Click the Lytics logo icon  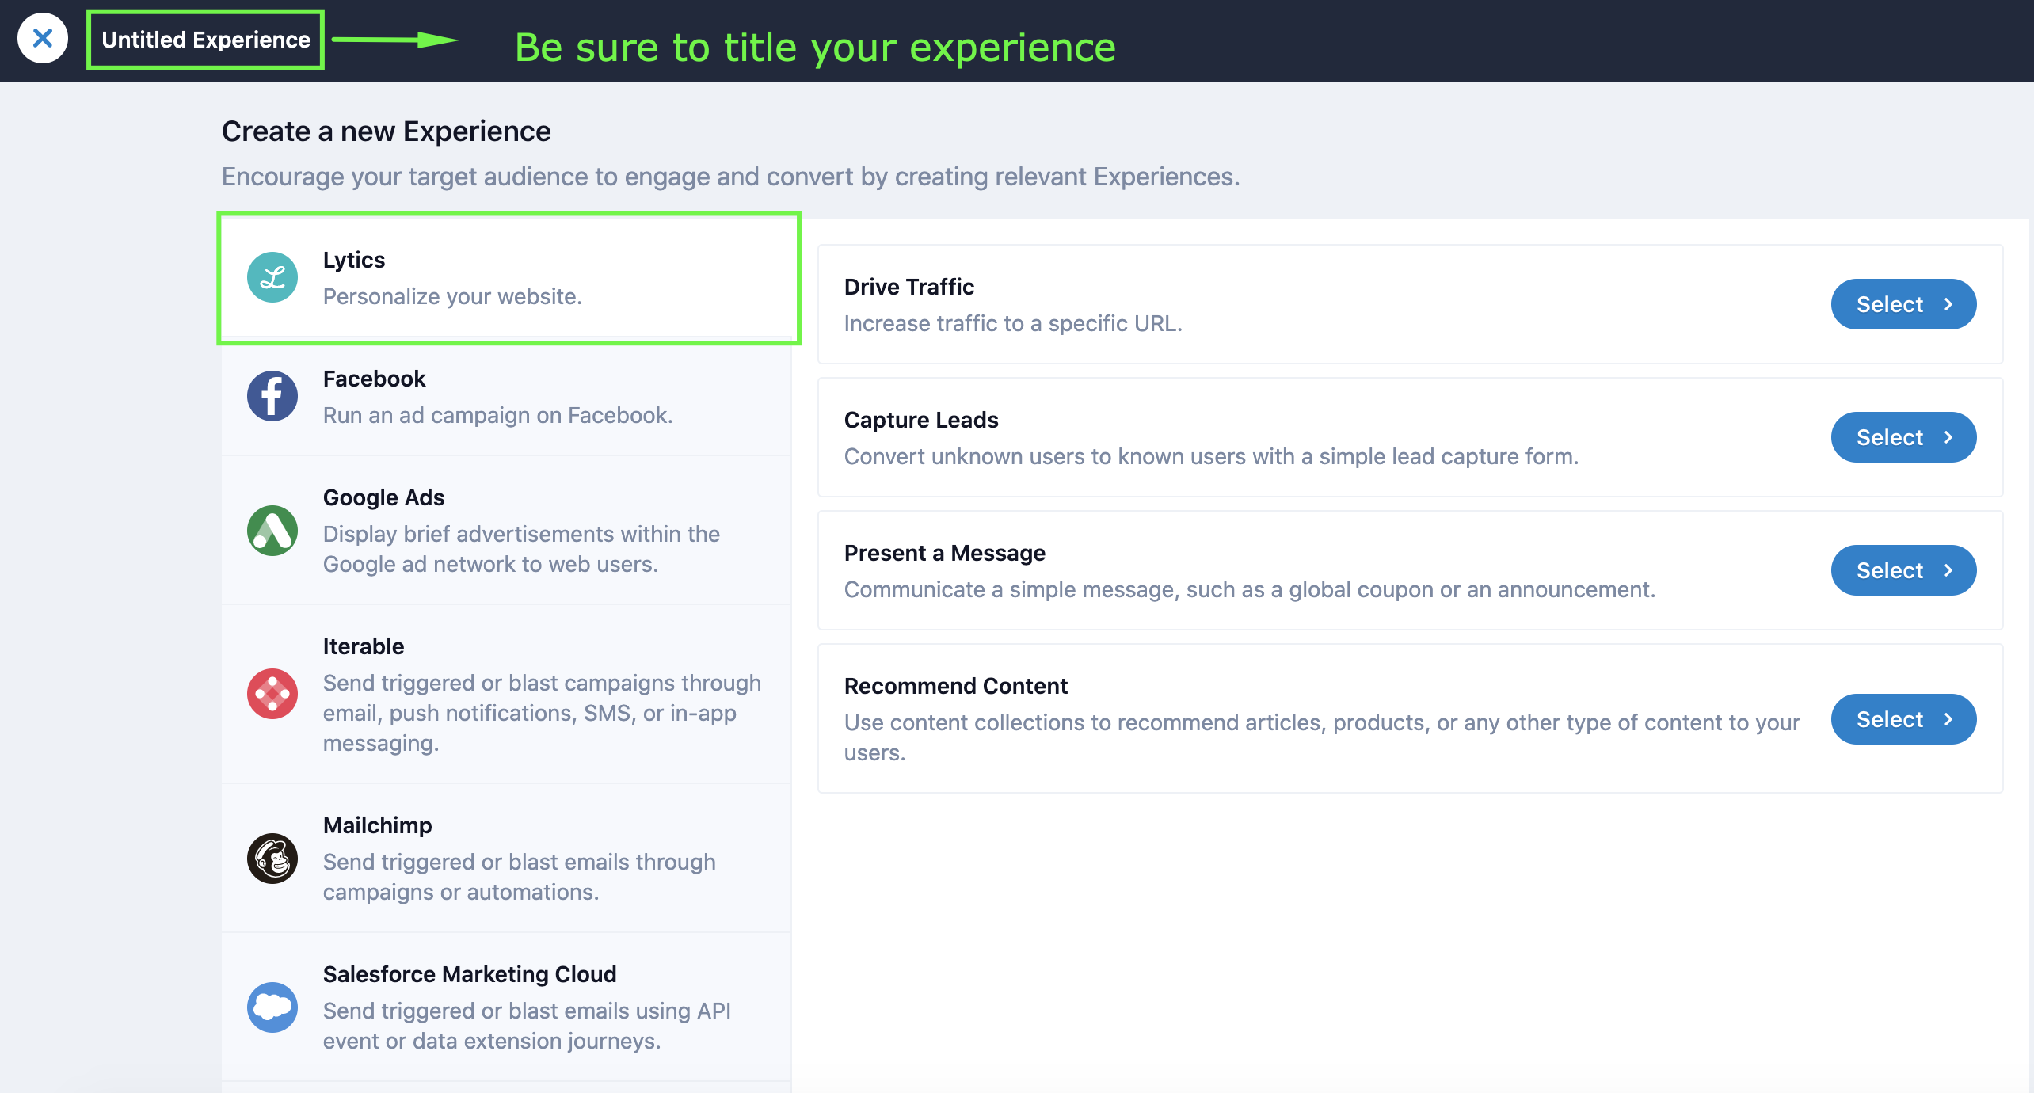click(272, 277)
